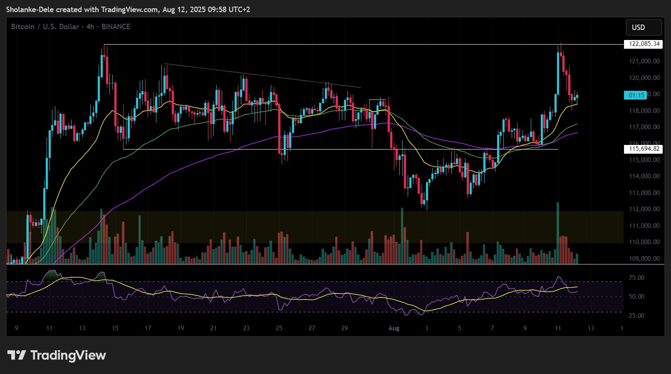Click the date label 15 on time axis
Screen dimensions: 671x374
tap(115, 328)
